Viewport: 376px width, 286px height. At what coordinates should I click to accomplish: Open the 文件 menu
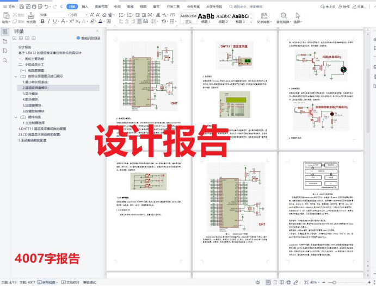9,7
